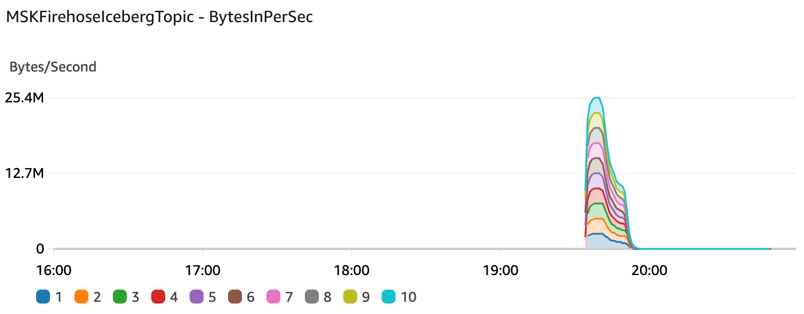Image resolution: width=804 pixels, height=314 pixels.
Task: Click the MSKFirehoseIcebergTopic - BytesInPerSec chart title
Action: [x=159, y=17]
